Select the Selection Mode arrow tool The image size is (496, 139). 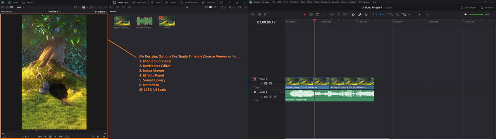pyautogui.click(x=305, y=14)
